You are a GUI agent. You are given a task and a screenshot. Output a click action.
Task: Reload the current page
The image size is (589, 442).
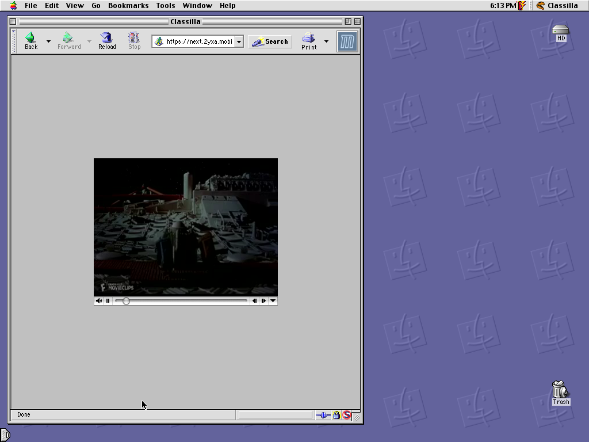[107, 41]
